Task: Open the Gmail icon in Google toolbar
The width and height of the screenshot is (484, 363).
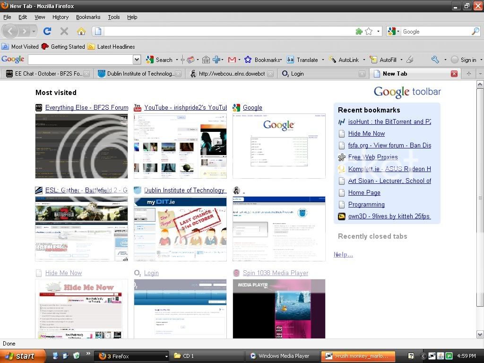Action: click(x=232, y=60)
